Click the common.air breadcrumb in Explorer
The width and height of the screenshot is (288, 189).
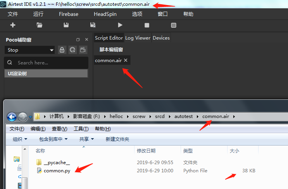pos(216,116)
